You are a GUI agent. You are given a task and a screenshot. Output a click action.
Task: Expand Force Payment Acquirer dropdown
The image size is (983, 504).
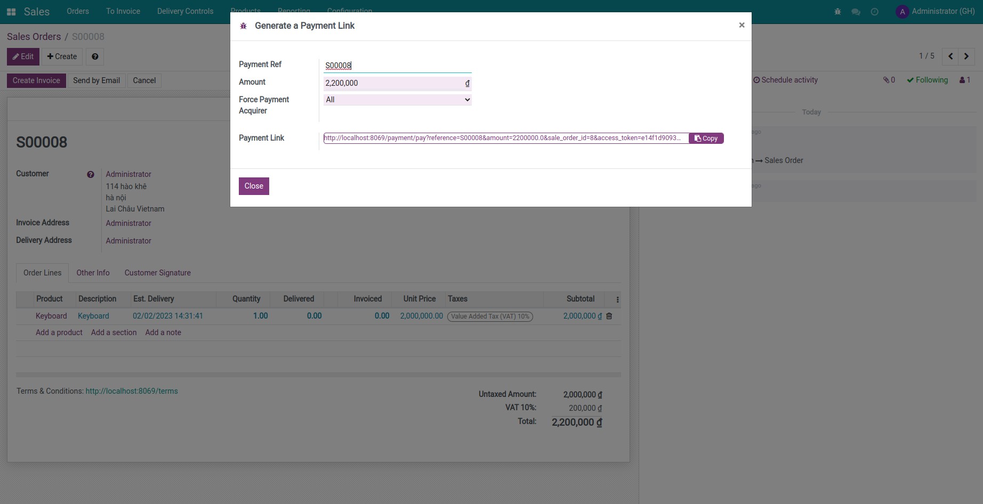[397, 100]
